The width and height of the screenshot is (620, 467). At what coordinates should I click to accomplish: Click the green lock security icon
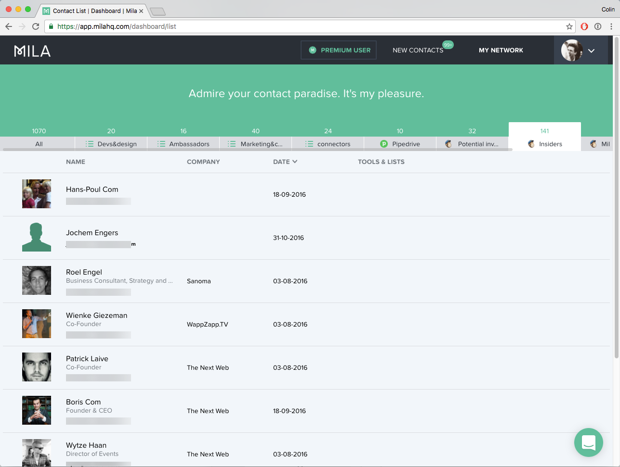coord(51,26)
